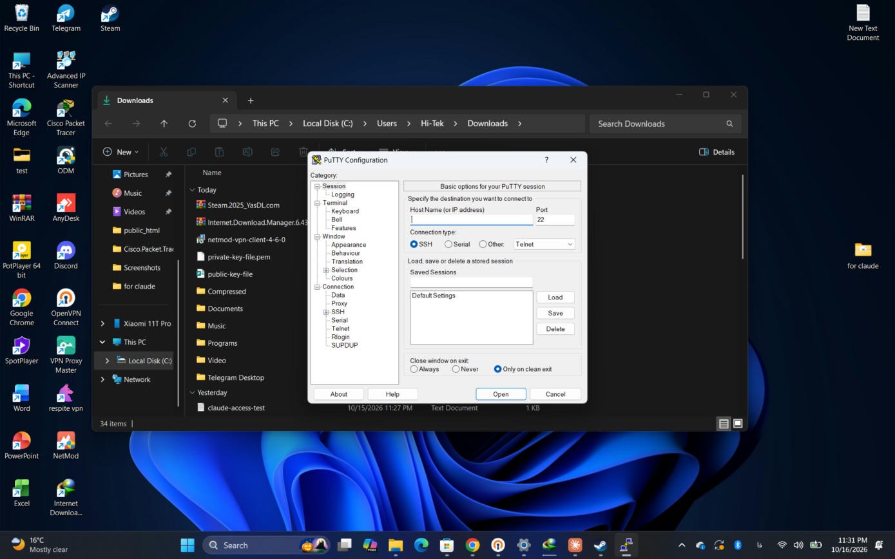This screenshot has height=559, width=895.
Task: Select Only on clean exit radio button
Action: [497, 369]
